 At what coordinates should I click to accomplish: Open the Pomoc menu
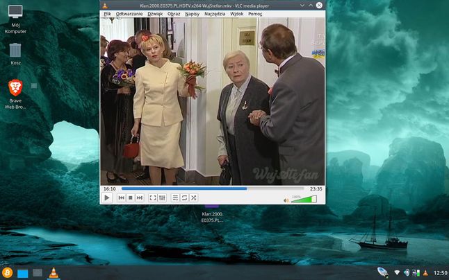click(255, 14)
